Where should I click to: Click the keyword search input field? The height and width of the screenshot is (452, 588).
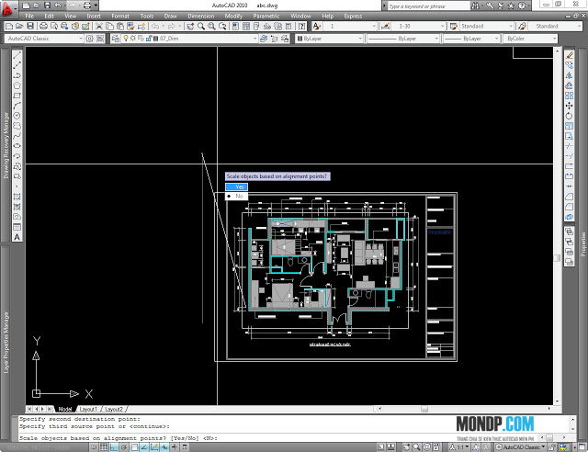[x=428, y=6]
